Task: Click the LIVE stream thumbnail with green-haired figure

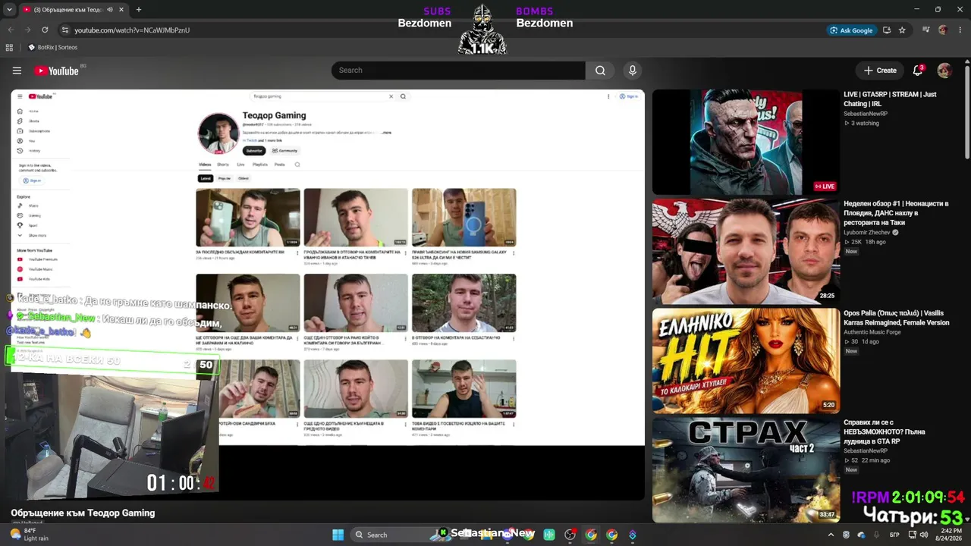Action: point(746,143)
